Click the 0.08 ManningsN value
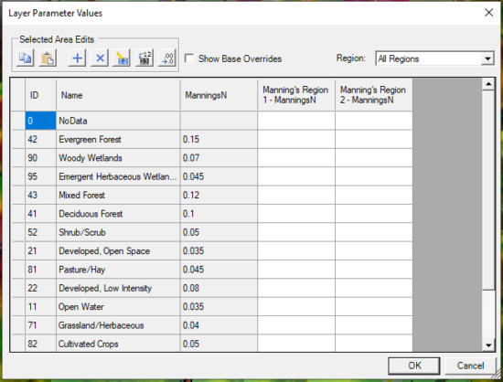 pyautogui.click(x=219, y=288)
